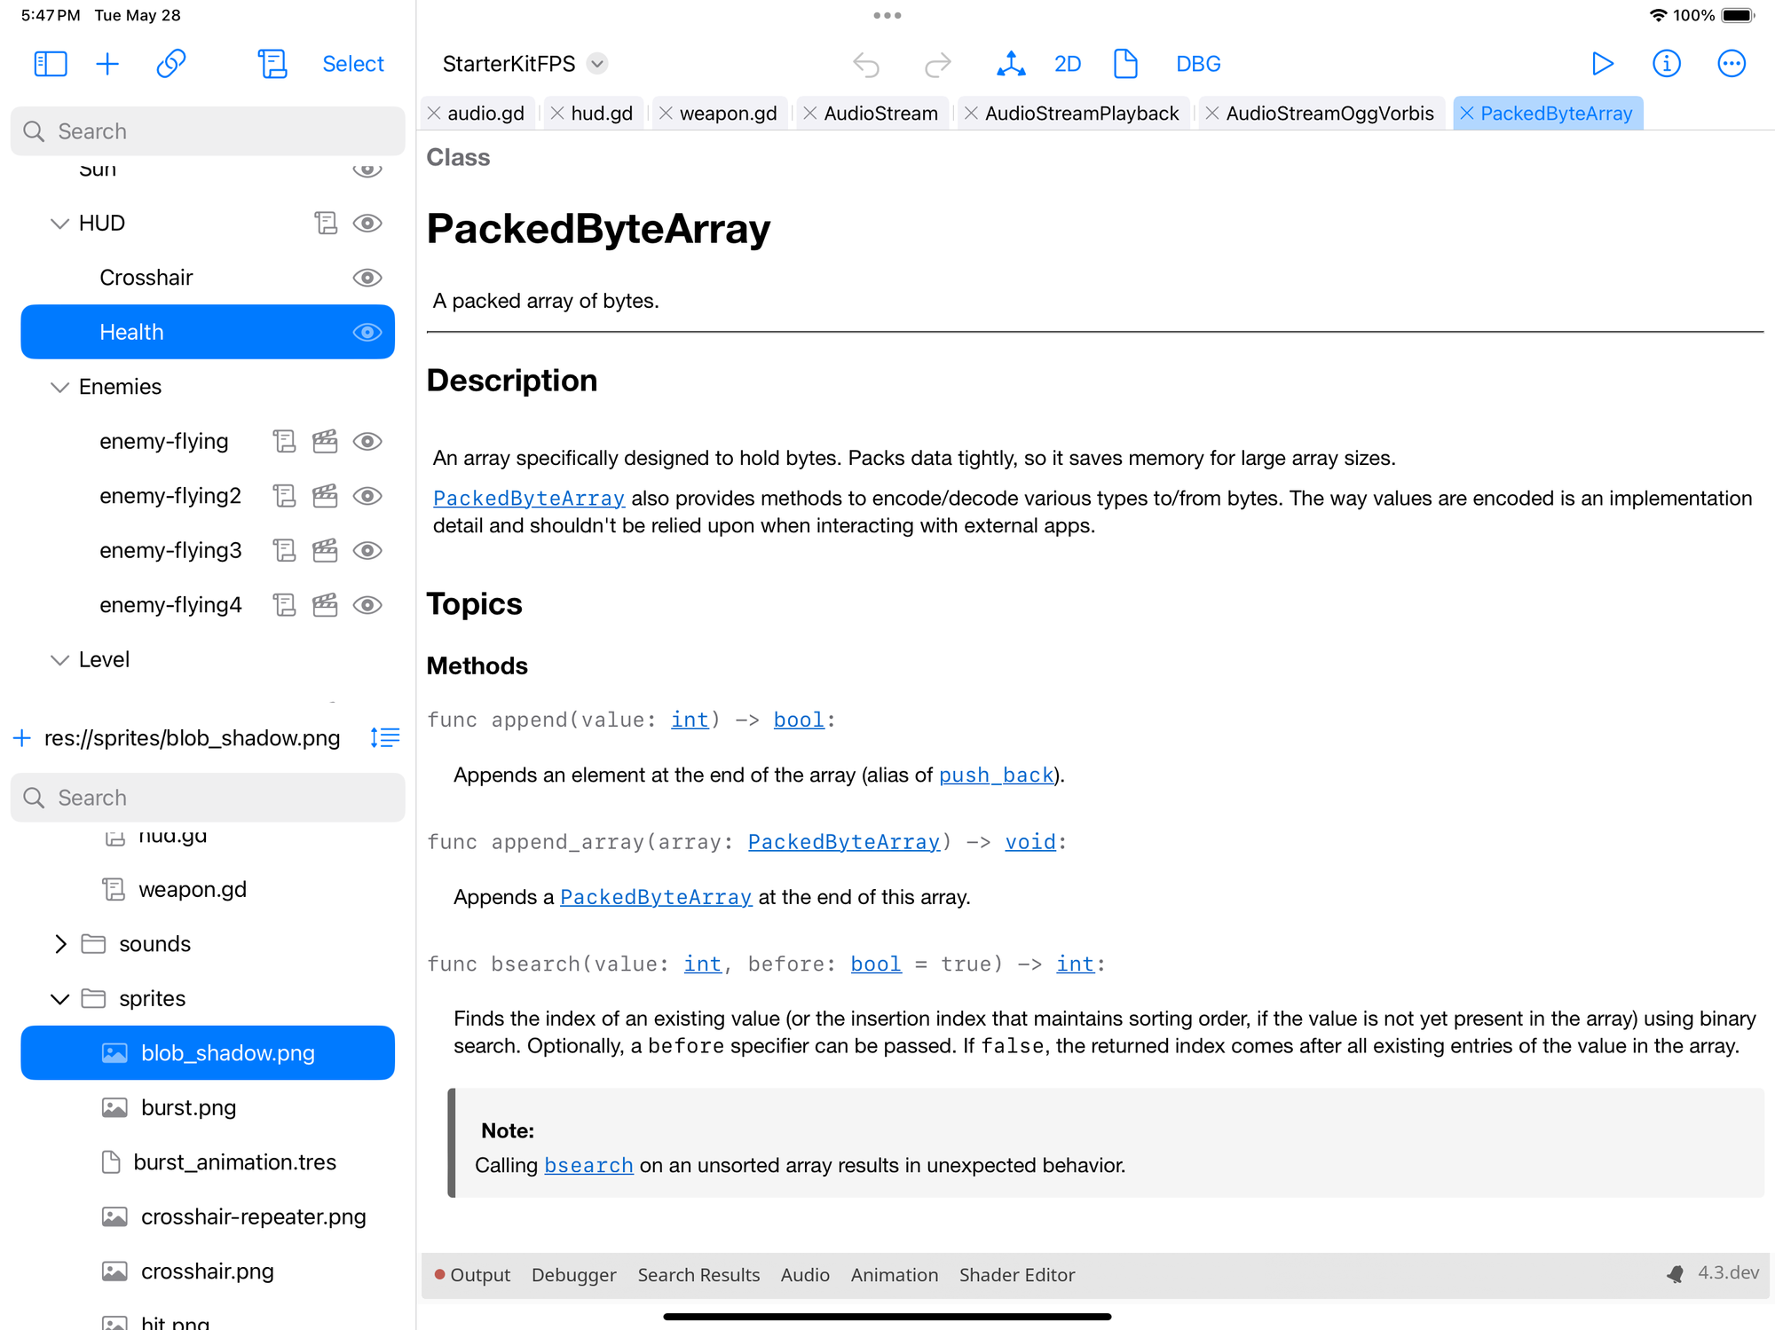Tap the Select button

(352, 64)
